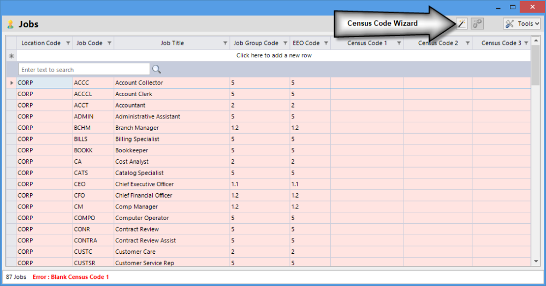This screenshot has height=286, width=546.
Task: Open the EEO Code column filter
Action: click(326, 43)
